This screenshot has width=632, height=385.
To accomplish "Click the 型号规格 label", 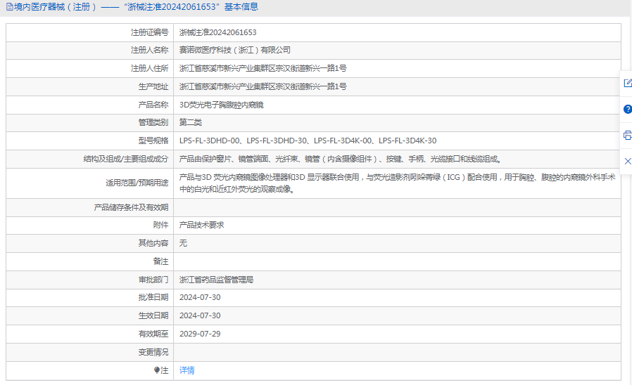I will coord(153,141).
